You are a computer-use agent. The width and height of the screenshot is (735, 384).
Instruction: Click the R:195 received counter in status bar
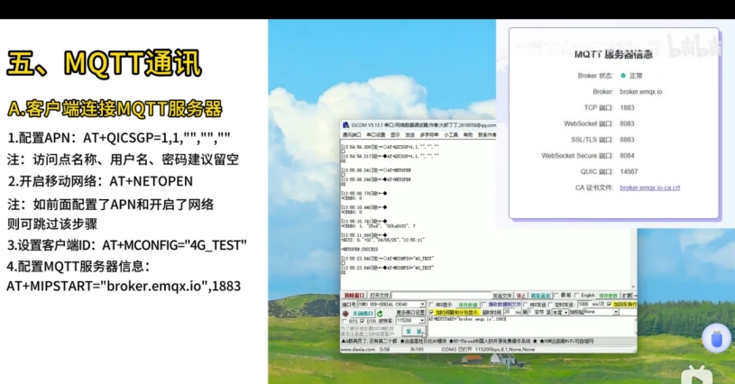click(418, 350)
